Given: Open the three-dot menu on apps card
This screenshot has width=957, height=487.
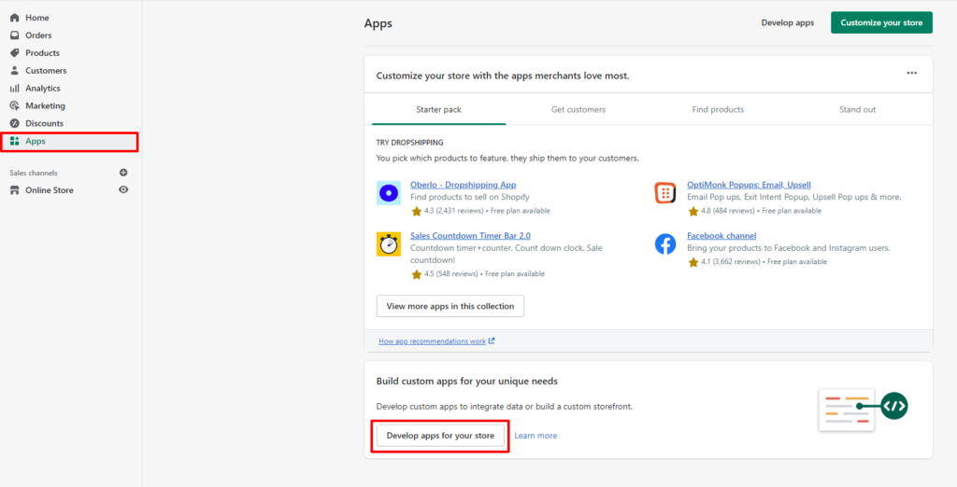Looking at the screenshot, I should tap(911, 74).
